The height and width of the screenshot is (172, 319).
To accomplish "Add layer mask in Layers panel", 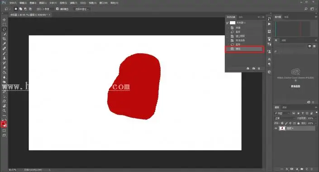I will (x=292, y=169).
